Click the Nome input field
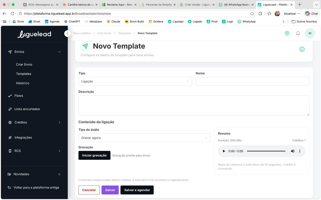 [252, 81]
